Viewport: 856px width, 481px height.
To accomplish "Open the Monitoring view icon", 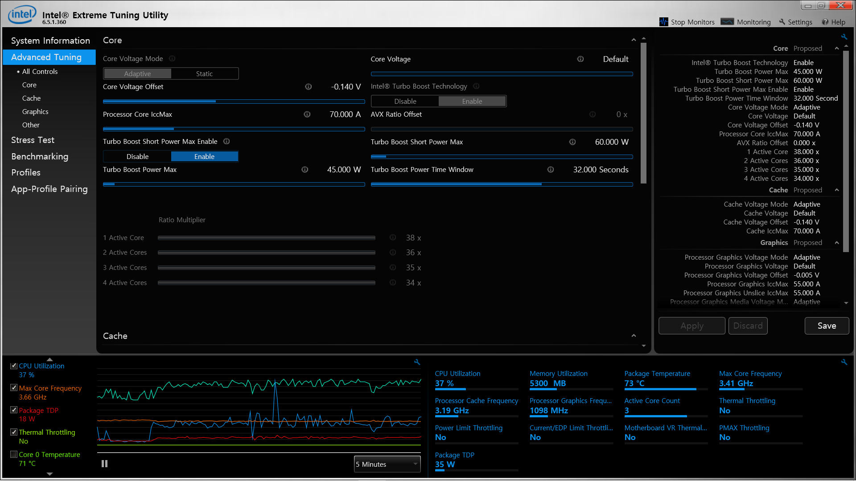I will tap(727, 22).
